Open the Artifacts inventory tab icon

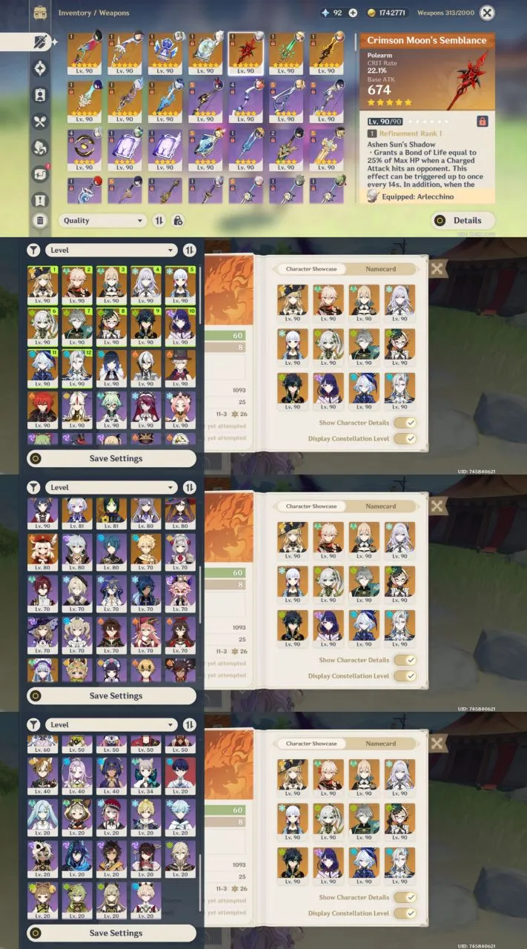(40, 68)
